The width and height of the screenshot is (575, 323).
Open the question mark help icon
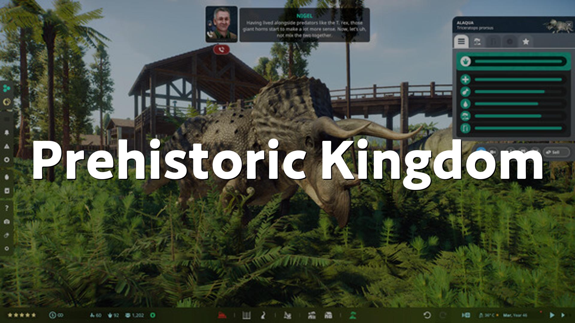7,208
